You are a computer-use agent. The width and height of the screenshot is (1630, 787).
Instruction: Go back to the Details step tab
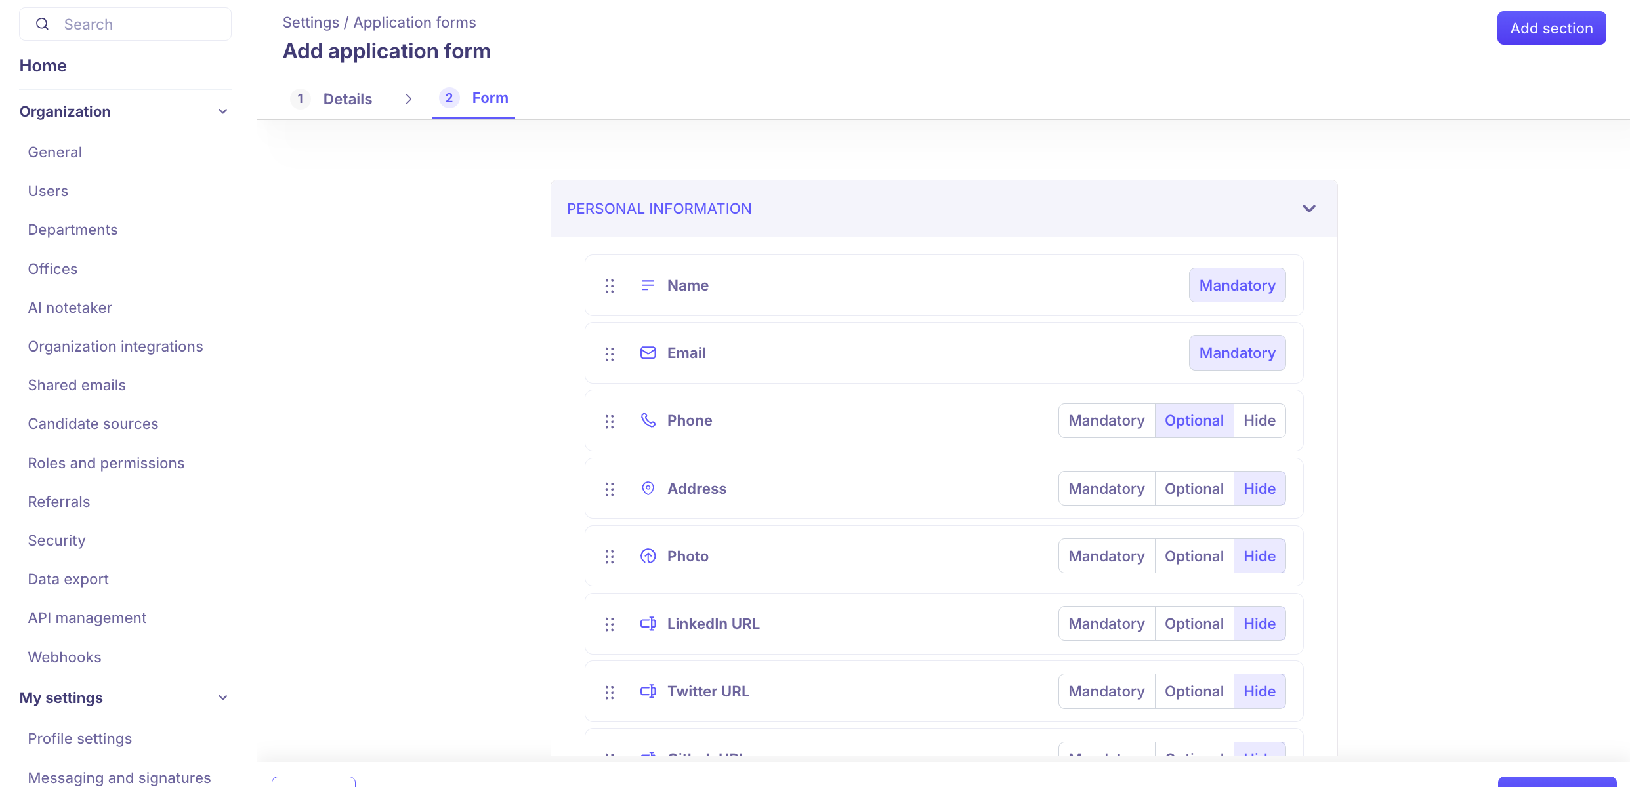(x=347, y=99)
